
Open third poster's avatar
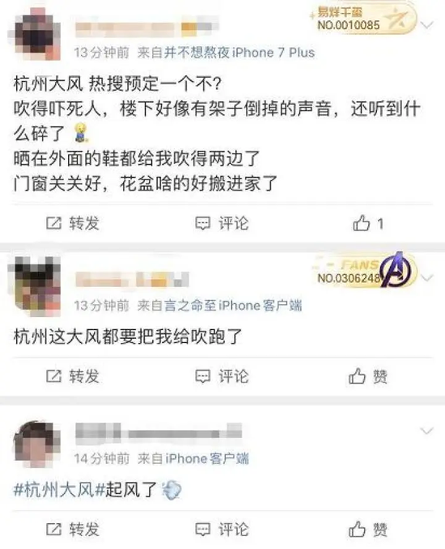click(x=36, y=444)
